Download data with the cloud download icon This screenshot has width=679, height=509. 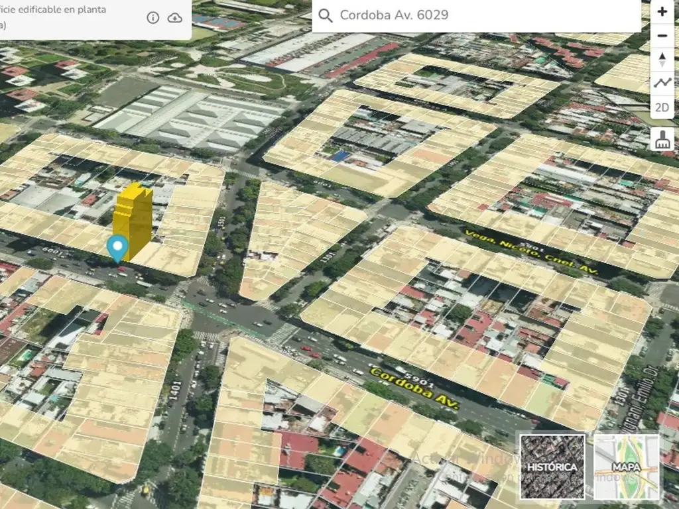(x=174, y=18)
